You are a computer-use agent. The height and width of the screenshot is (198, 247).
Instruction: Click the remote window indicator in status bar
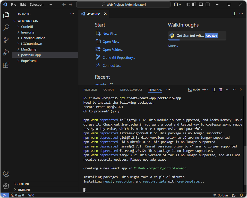click(4, 195)
